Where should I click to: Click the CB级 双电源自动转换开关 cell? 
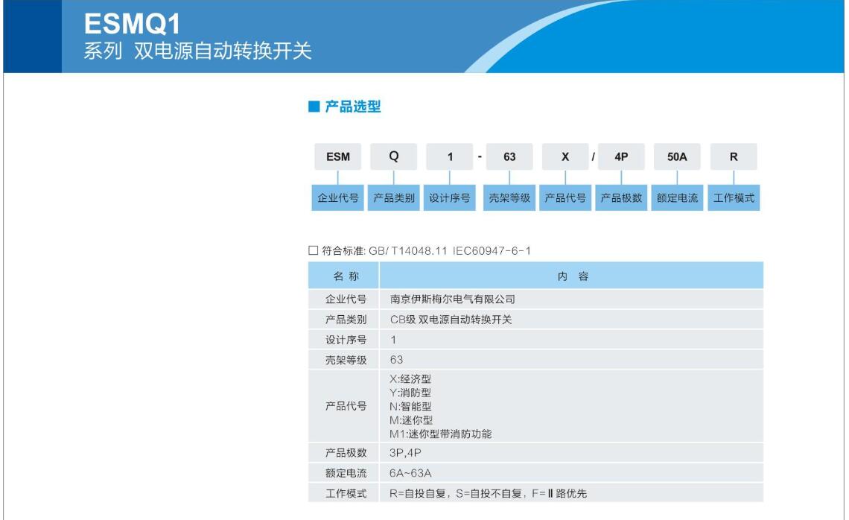pos(451,320)
